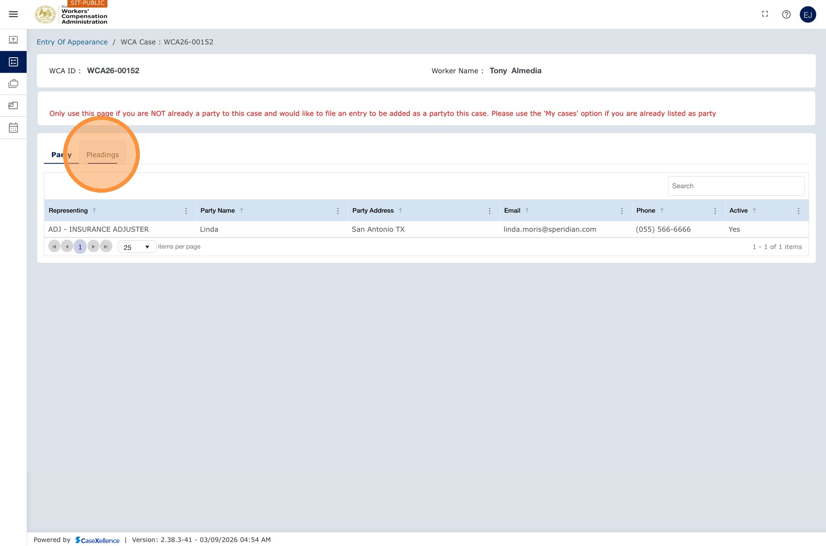
Task: Expand the 25 items per page dropdown
Action: tap(137, 247)
